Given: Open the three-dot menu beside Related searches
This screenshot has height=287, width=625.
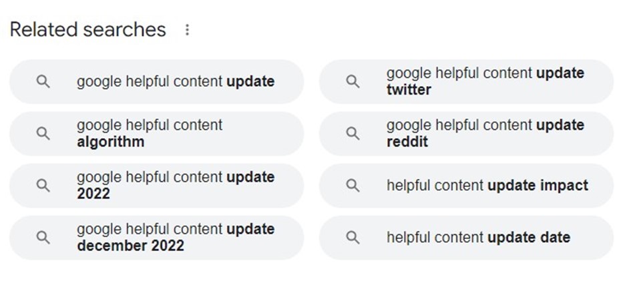Looking at the screenshot, I should click(187, 30).
